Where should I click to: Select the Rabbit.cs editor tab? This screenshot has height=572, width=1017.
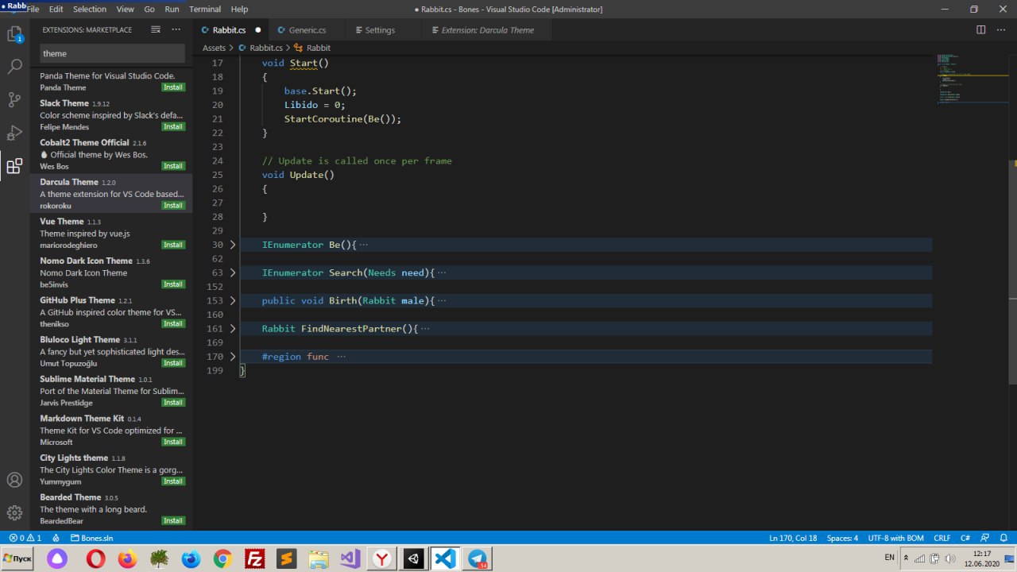point(230,29)
